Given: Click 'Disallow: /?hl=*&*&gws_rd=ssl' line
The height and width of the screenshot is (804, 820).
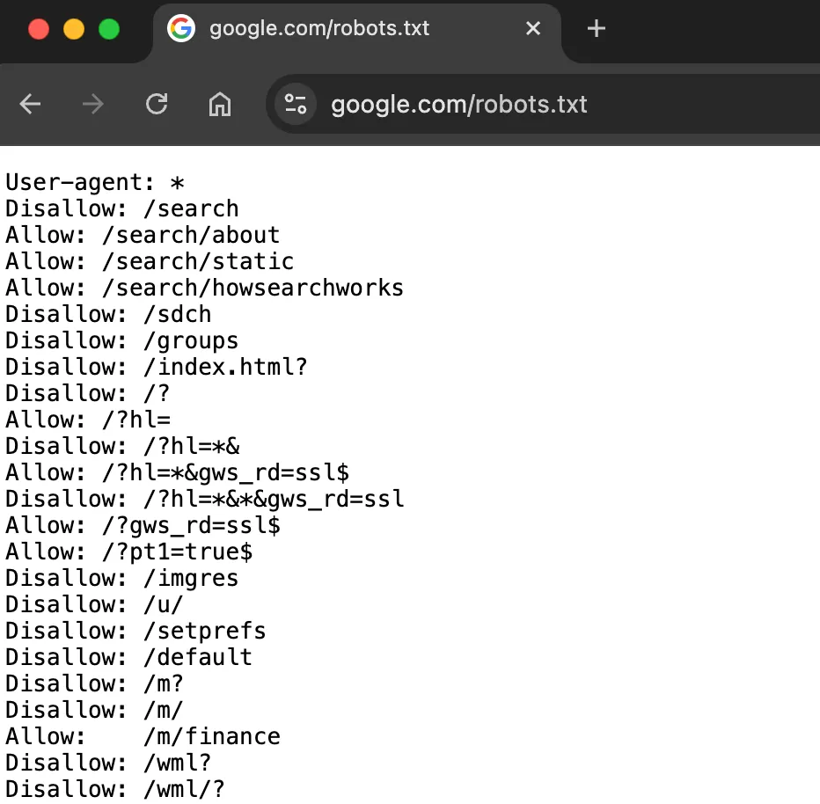Looking at the screenshot, I should (x=205, y=499).
